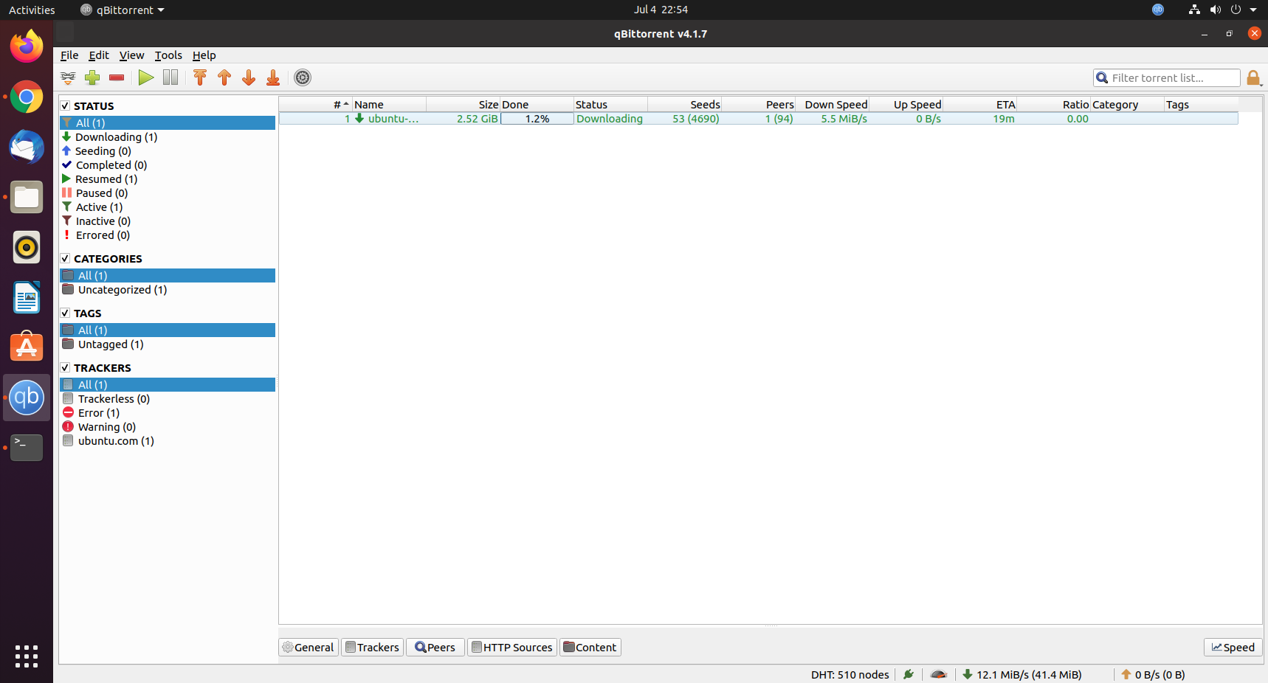Open the add torrent link tool
Viewport: 1268px width, 683px height.
(68, 77)
